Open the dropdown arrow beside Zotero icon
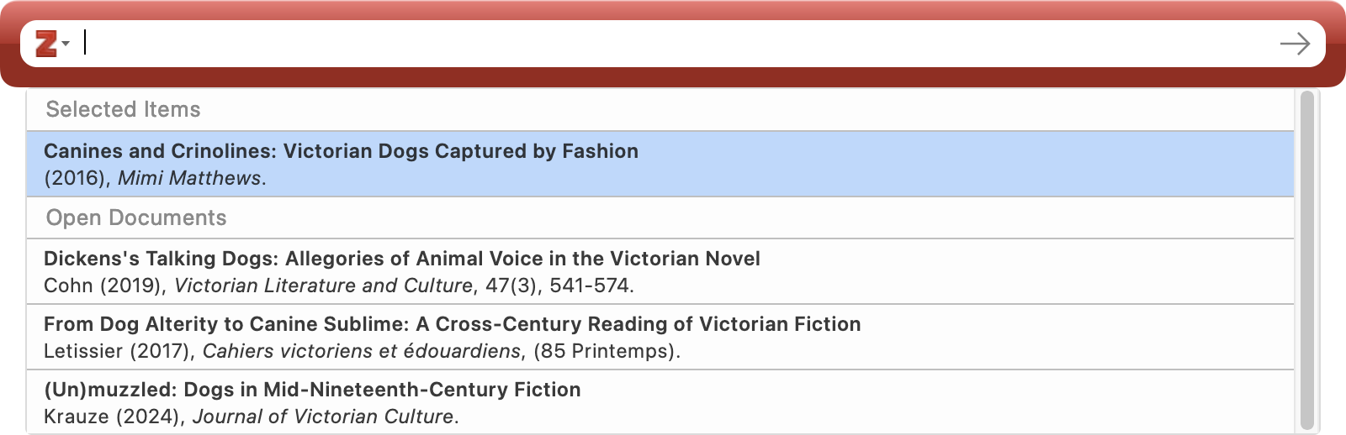 (x=66, y=44)
